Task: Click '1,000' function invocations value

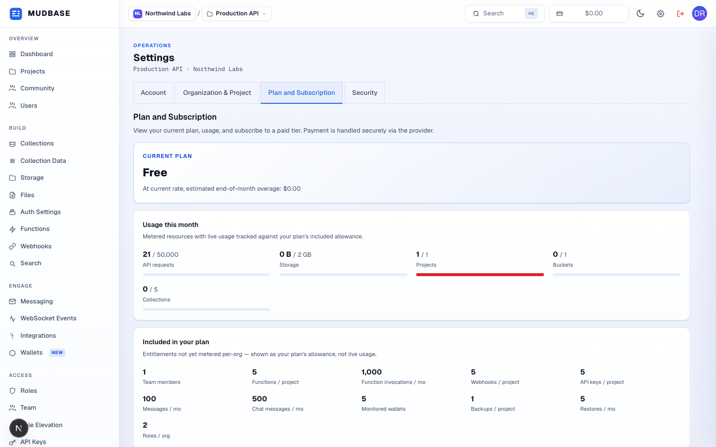Action: 371,372
